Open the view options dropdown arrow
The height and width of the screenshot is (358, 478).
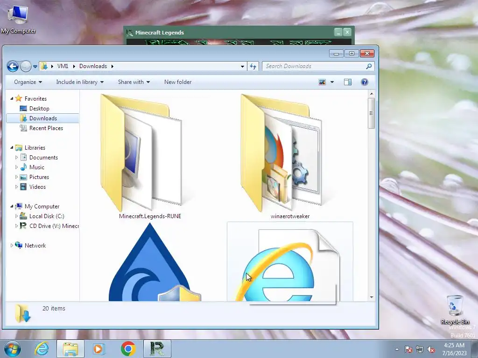(332, 82)
